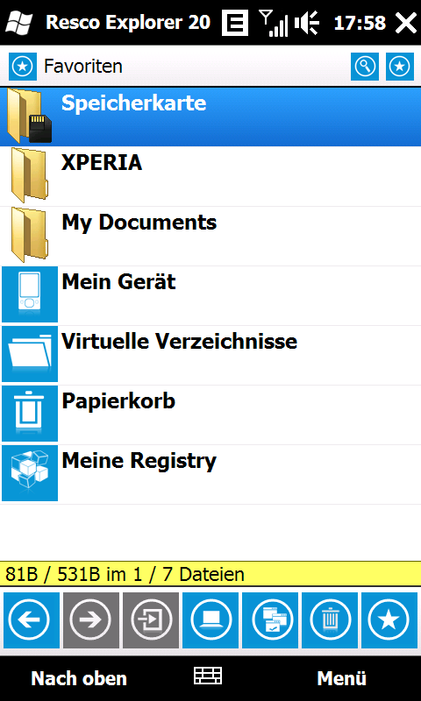Click the search magnifier icon

(365, 67)
